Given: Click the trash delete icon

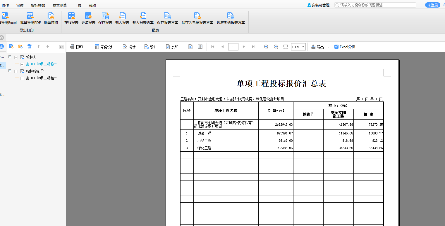Looking at the screenshot, I should point(30,46).
